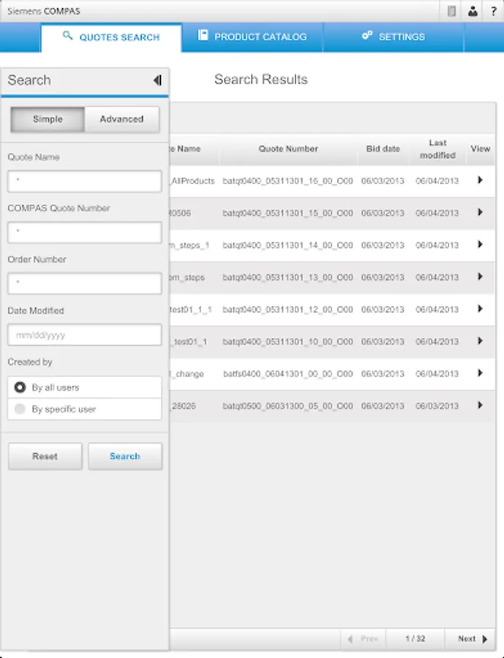
Task: Click quote number batq0500_06031300_05_00_C00
Action: pyautogui.click(x=287, y=406)
